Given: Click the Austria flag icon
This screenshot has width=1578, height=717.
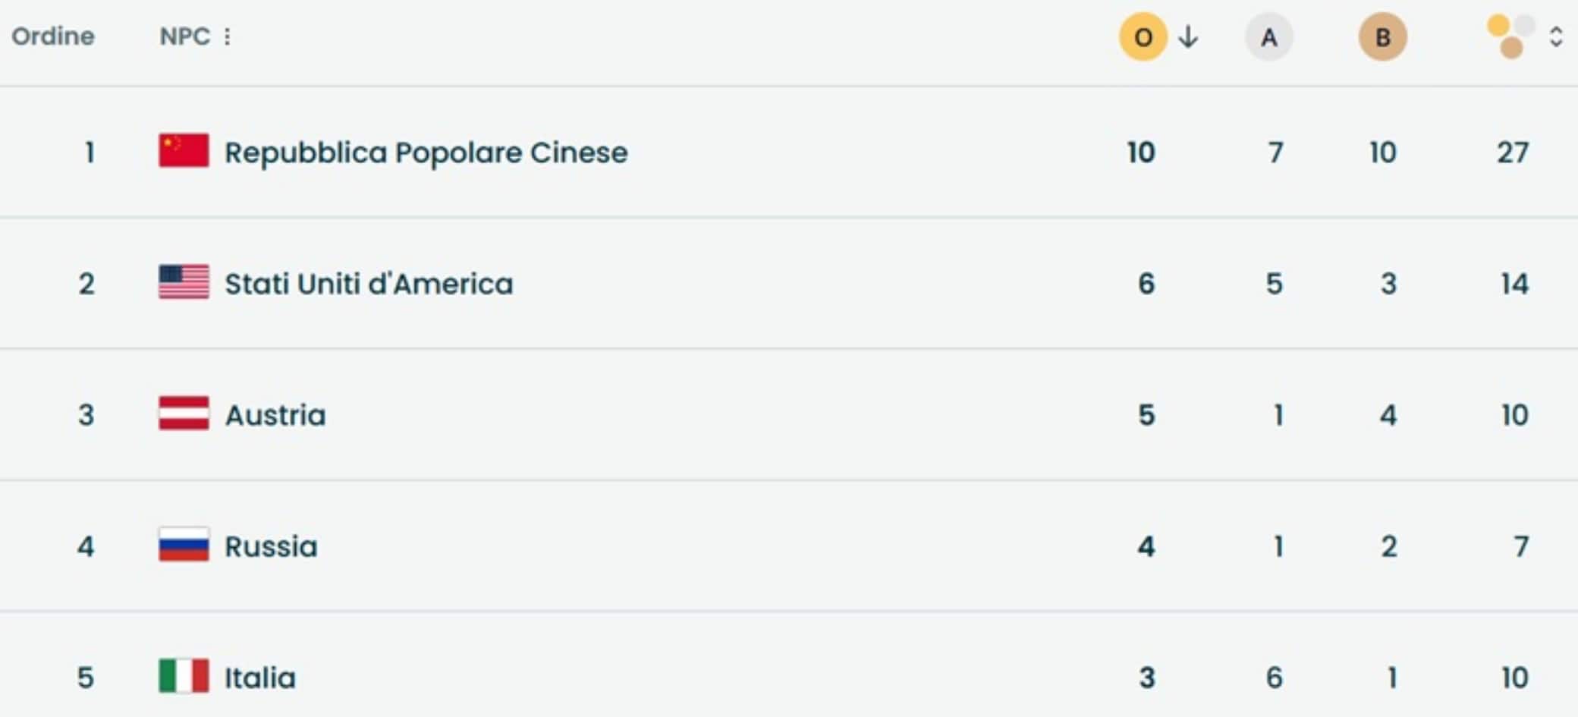Looking at the screenshot, I should tap(184, 414).
